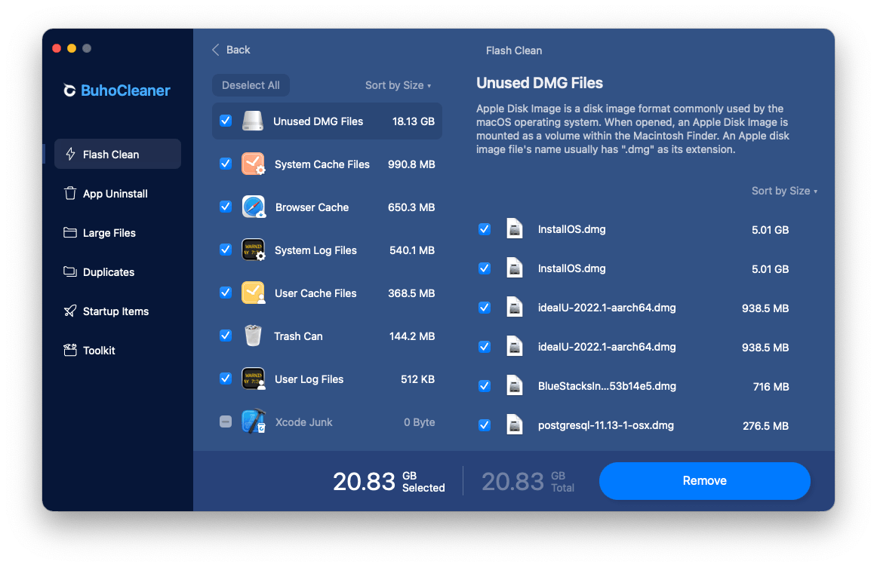This screenshot has height=567, width=877.
Task: Click the System Cache Files icon
Action: click(x=254, y=164)
